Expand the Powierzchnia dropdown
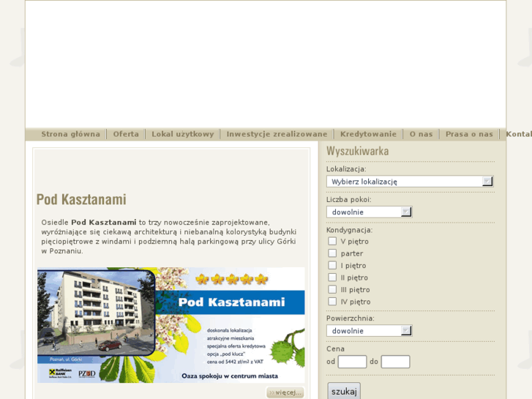The image size is (532, 399). (369, 331)
